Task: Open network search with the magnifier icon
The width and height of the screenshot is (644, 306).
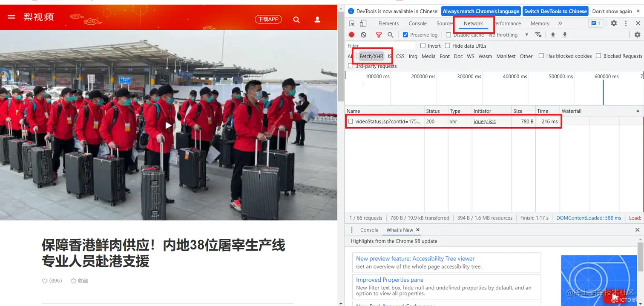Action: coord(391,35)
